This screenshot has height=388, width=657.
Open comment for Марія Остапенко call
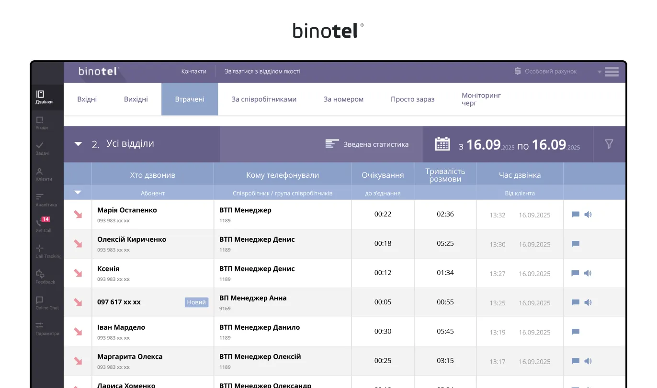(x=576, y=215)
